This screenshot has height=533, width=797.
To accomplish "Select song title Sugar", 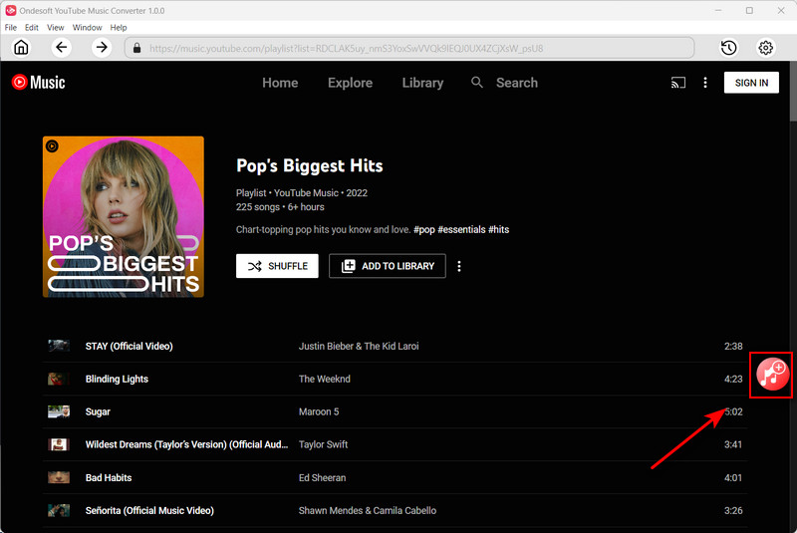I will pyautogui.click(x=98, y=411).
